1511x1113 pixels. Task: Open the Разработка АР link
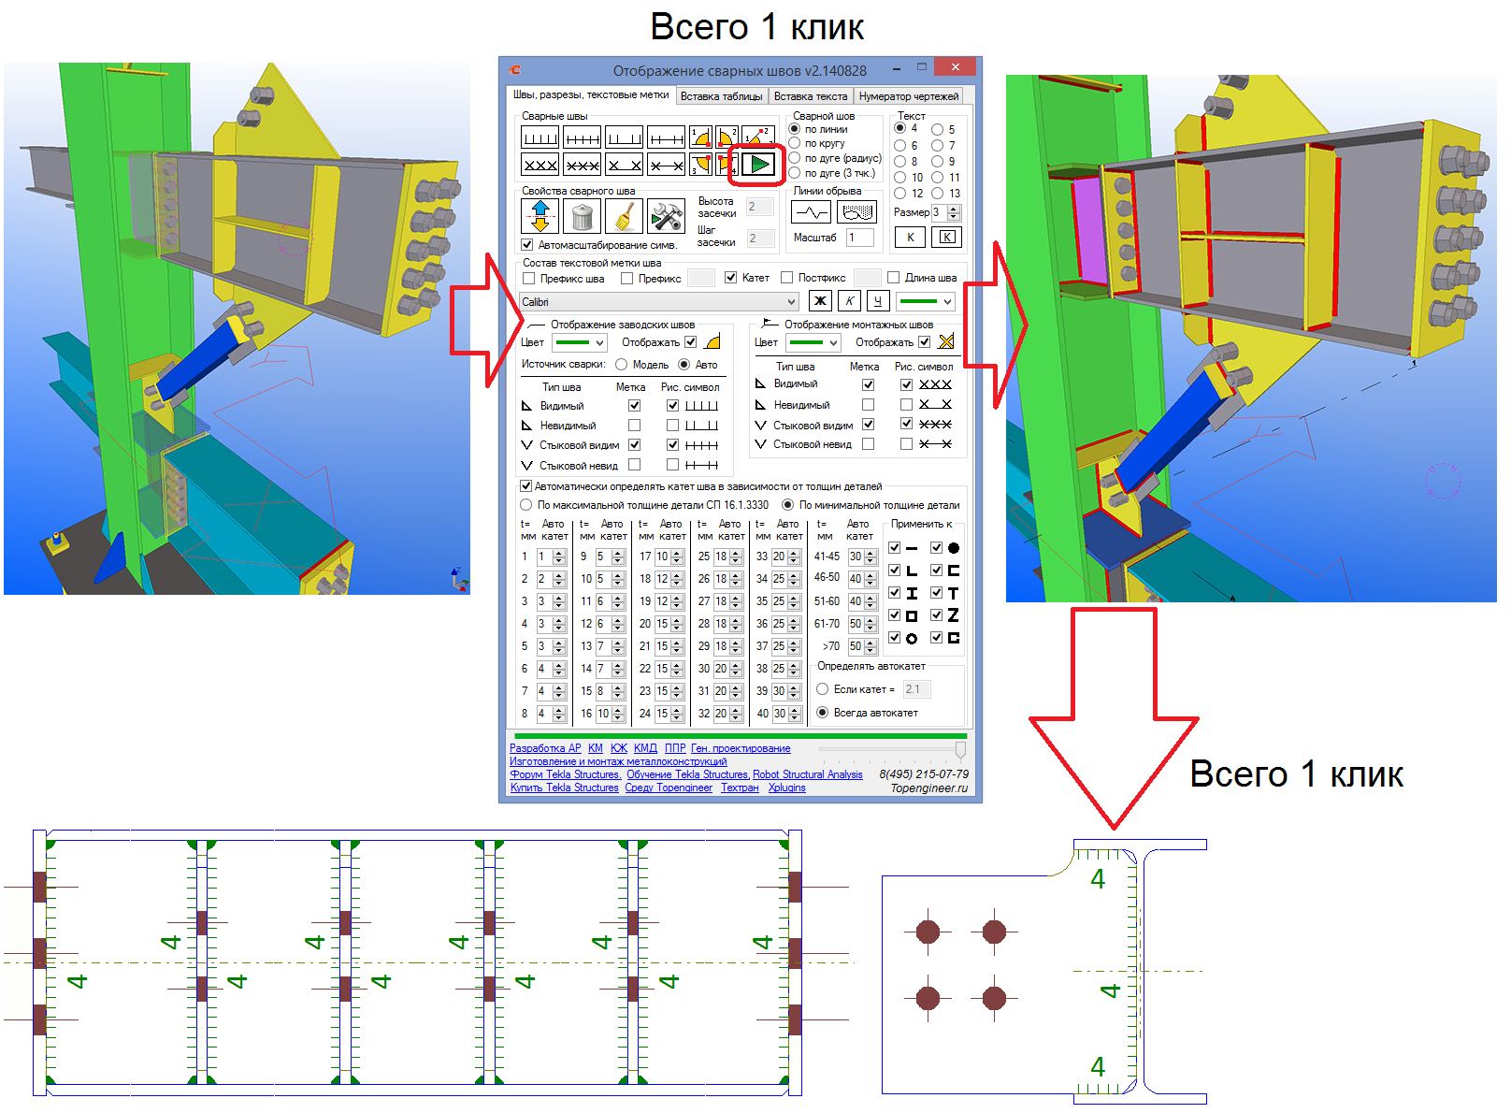pos(545,748)
